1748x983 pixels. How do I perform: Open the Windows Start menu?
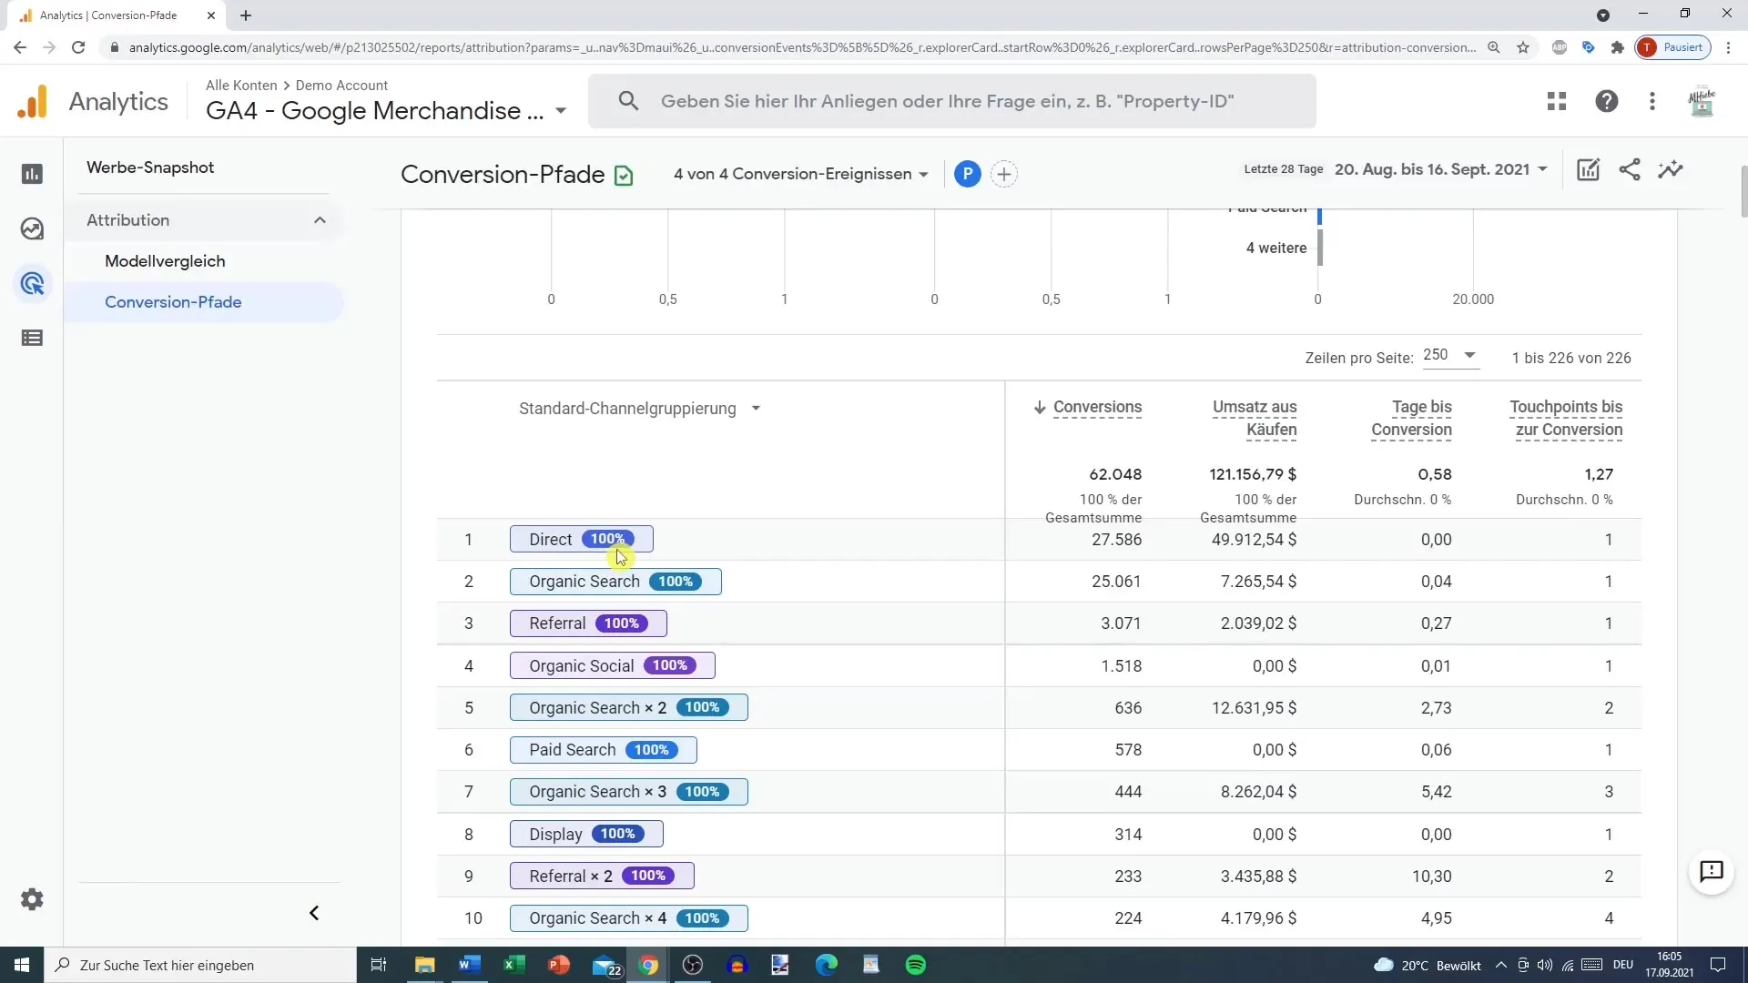22,965
